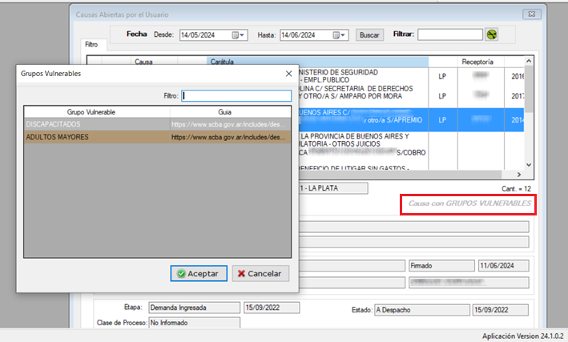Select the DISCAPACITADOS row
This screenshot has width=568, height=342.
pos(96,125)
